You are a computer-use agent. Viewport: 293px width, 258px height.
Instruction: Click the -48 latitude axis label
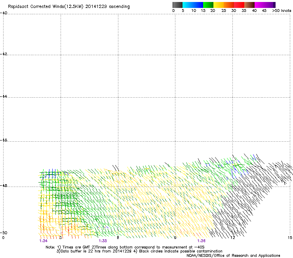4,185
